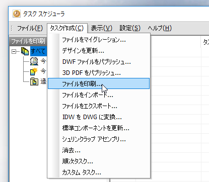
Task: Select 順次タスク... menu entry
Action: point(99,161)
